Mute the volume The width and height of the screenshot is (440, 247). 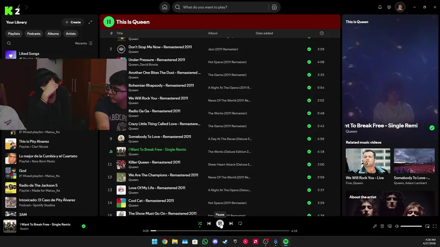click(397, 226)
